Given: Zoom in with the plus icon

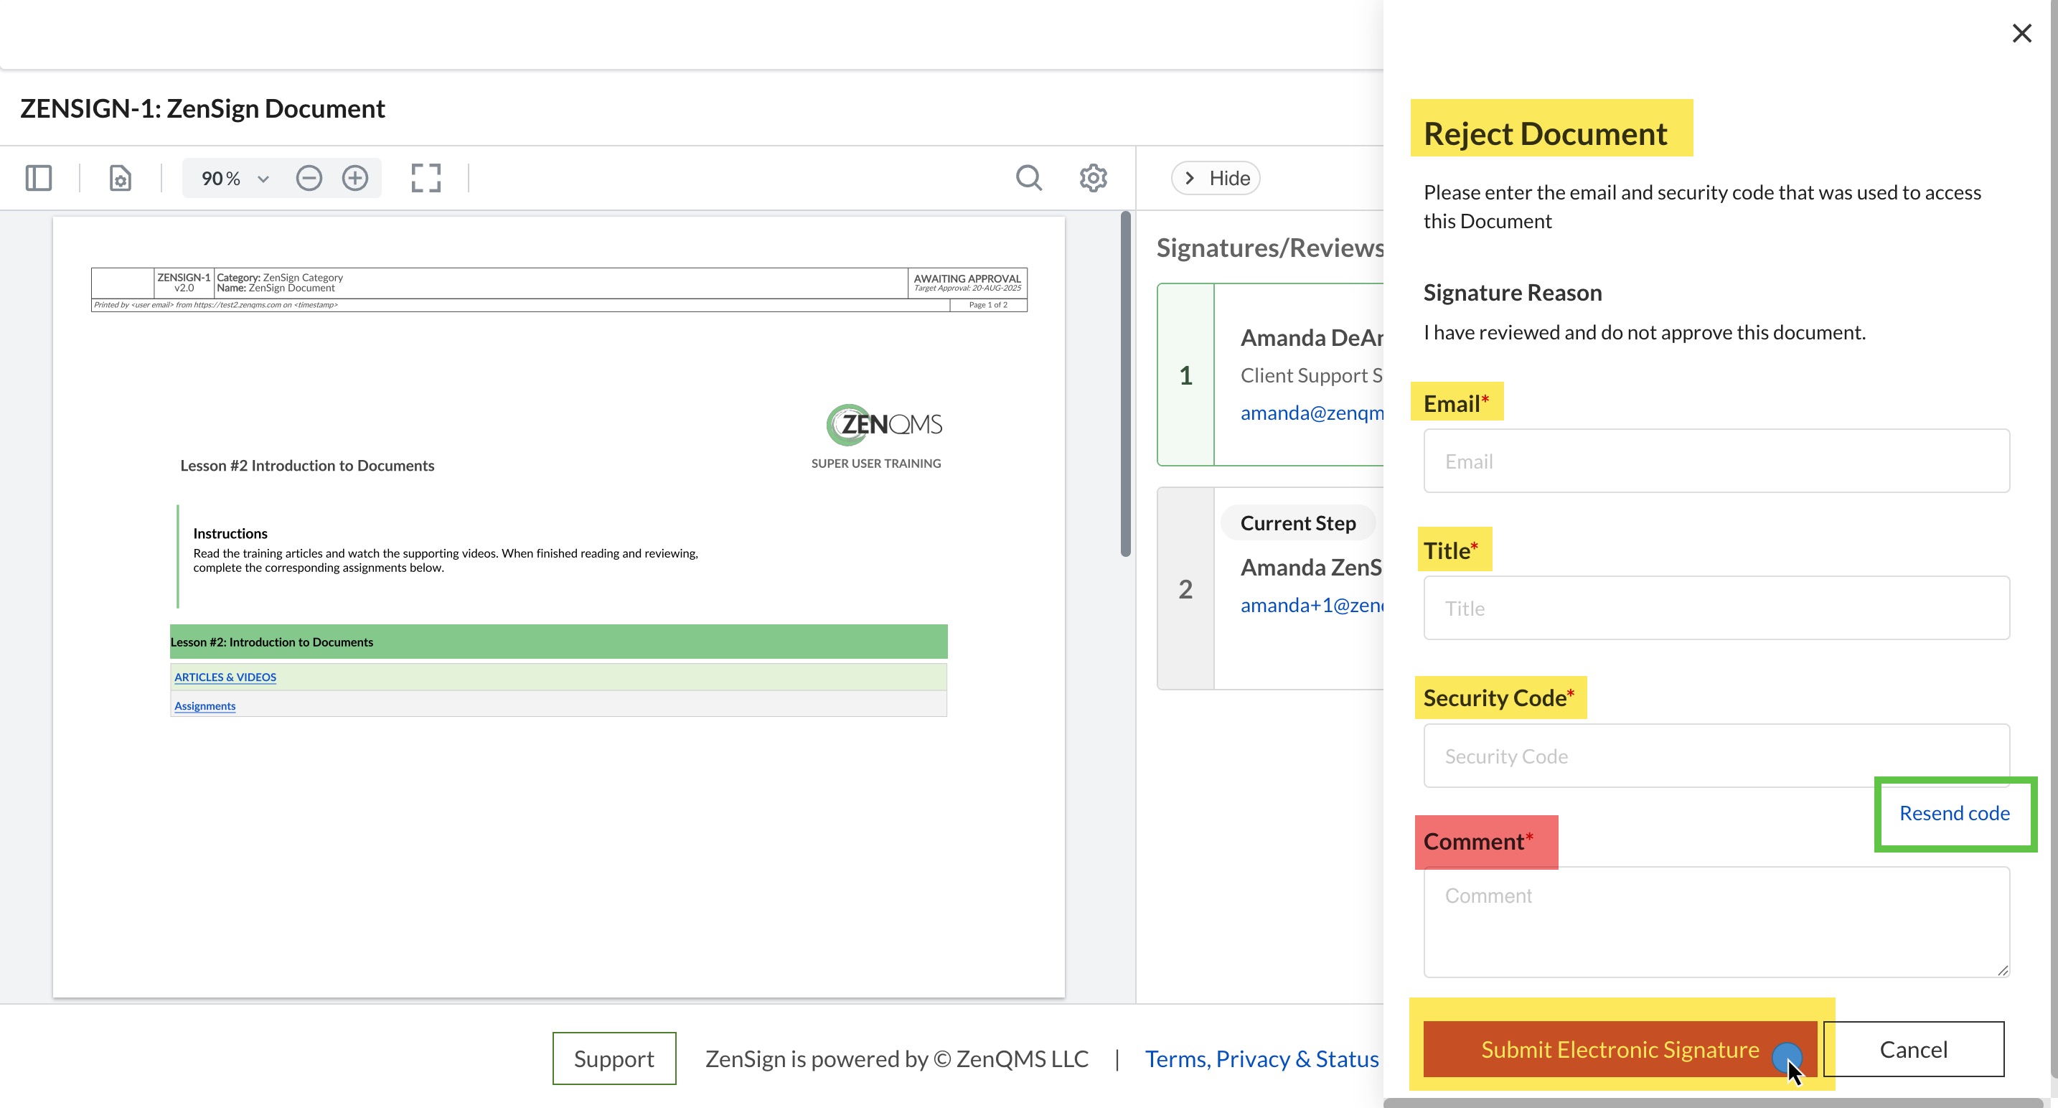Looking at the screenshot, I should pyautogui.click(x=354, y=177).
